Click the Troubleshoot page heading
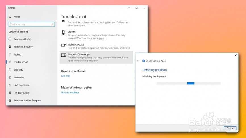The width and height of the screenshot is (246, 138). (x=74, y=17)
